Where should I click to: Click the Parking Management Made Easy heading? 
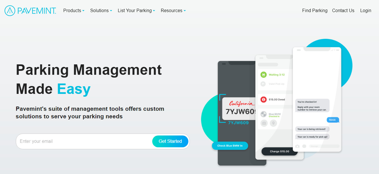(89, 79)
